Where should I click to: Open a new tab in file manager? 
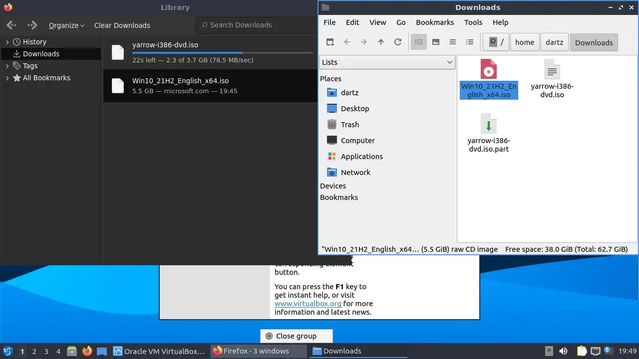pyautogui.click(x=330, y=42)
